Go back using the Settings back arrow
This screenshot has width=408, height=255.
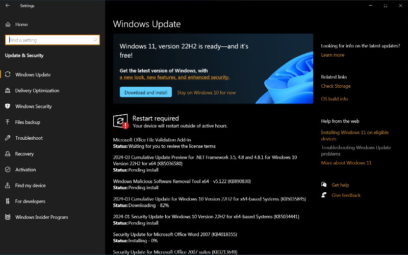(x=8, y=6)
